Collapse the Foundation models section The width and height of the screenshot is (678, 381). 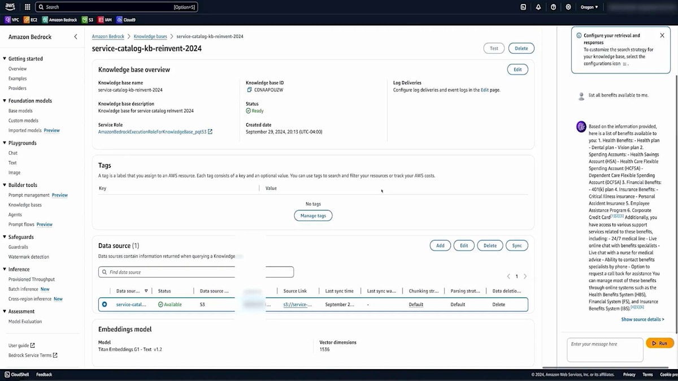pos(5,100)
